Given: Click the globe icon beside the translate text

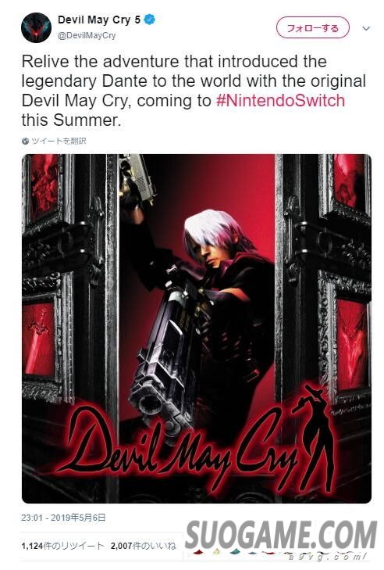Looking at the screenshot, I should point(25,141).
